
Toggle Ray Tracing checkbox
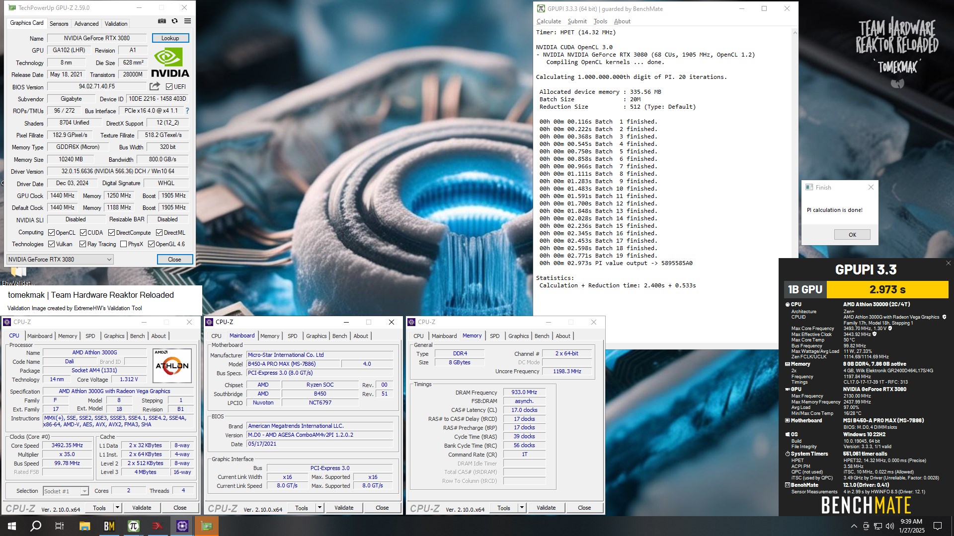(x=82, y=244)
